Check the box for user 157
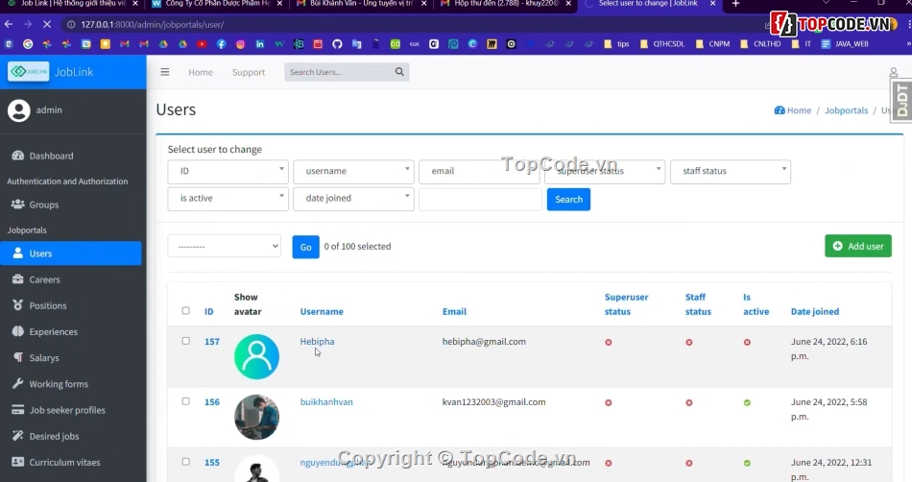 185,341
